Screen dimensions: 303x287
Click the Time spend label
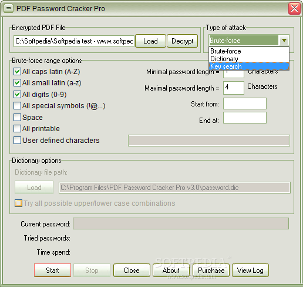click(x=53, y=252)
